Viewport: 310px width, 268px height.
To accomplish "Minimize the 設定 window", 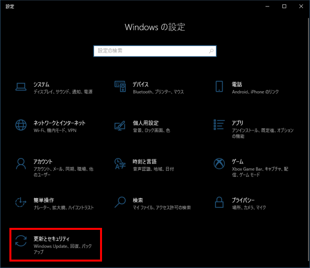I will pyautogui.click(x=267, y=6).
